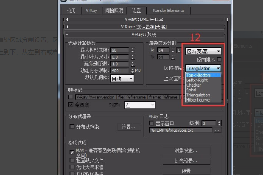Click the %TEMP%\VRayLog.txt path field
263x175 pixels.
pyautogui.click(x=181, y=130)
